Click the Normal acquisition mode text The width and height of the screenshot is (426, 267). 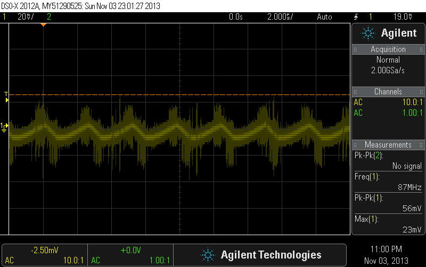(388, 60)
